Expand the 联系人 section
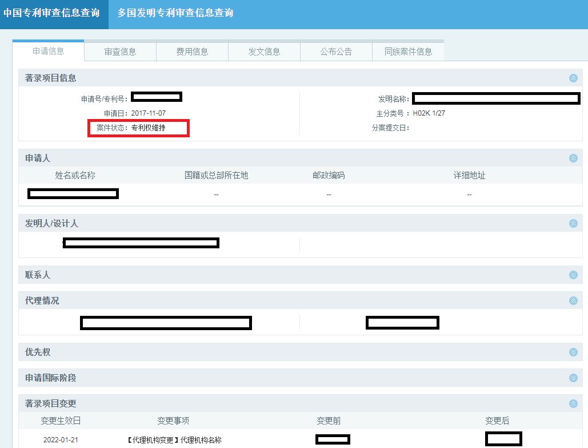Image resolution: width=588 pixels, height=448 pixels. pyautogui.click(x=573, y=275)
